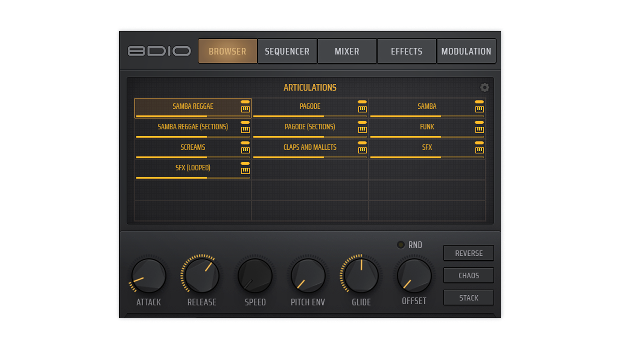The height and width of the screenshot is (349, 621).
Task: Click the keyboard icon on Samba Reggae
Action: 245,109
